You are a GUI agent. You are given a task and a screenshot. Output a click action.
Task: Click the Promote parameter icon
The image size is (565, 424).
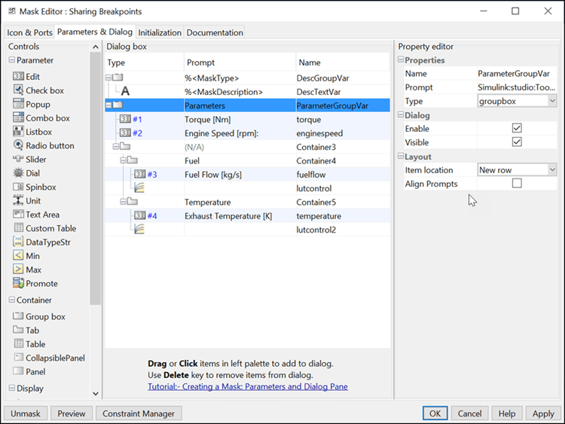18,283
